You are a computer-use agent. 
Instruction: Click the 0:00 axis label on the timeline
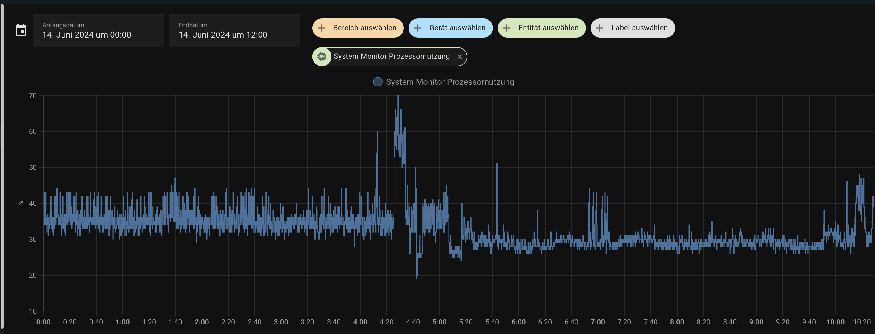coord(44,322)
